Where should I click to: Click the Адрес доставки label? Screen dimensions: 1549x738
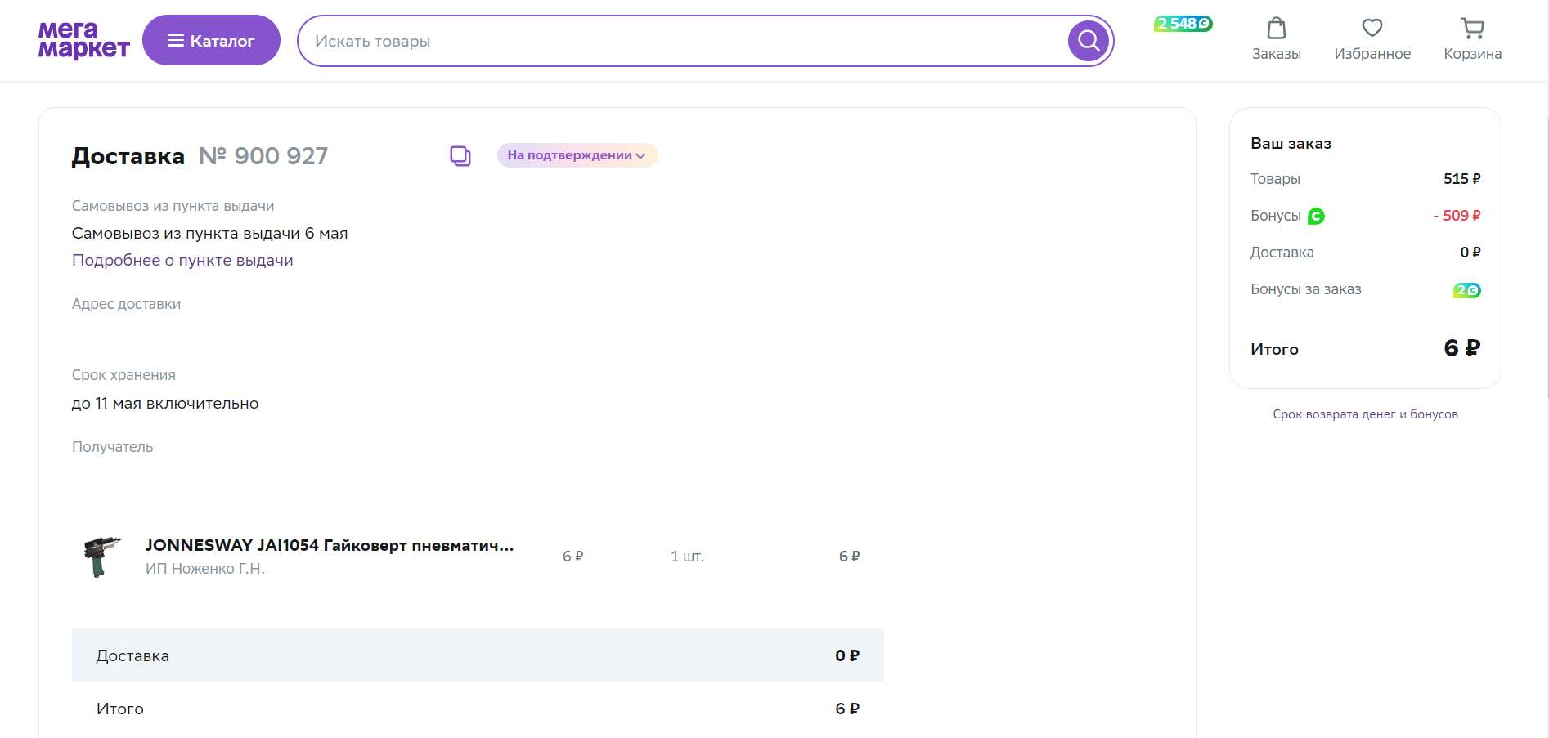coord(126,304)
